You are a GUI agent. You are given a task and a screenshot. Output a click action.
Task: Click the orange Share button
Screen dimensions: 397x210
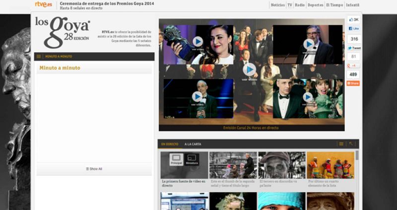353,83
